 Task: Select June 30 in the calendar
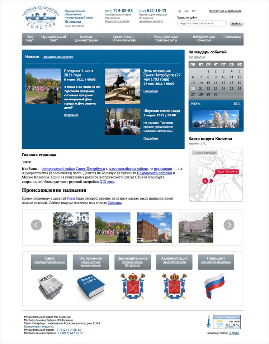coord(216,94)
